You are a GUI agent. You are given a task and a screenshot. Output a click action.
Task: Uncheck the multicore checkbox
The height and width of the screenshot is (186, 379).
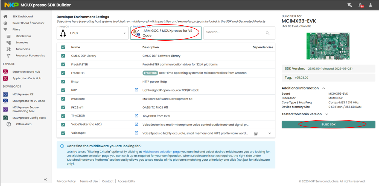tap(63, 99)
